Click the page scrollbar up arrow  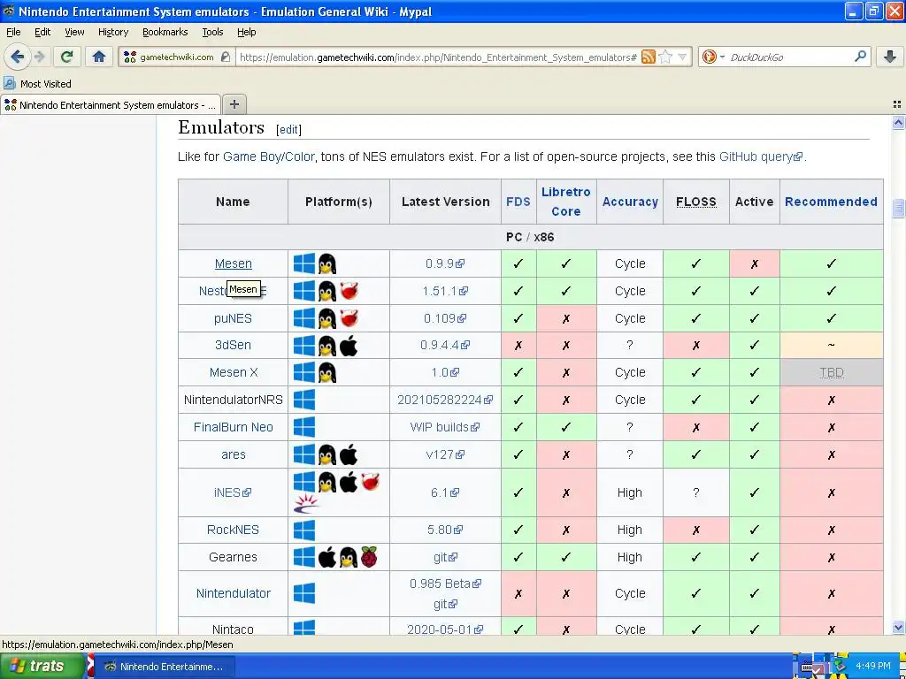click(x=898, y=122)
